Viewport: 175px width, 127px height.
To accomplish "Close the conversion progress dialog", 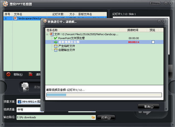I will 164,21.
